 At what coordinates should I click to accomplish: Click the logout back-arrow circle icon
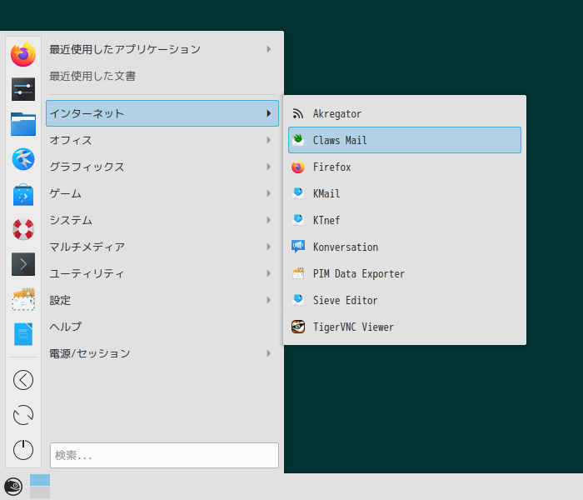pos(23,380)
